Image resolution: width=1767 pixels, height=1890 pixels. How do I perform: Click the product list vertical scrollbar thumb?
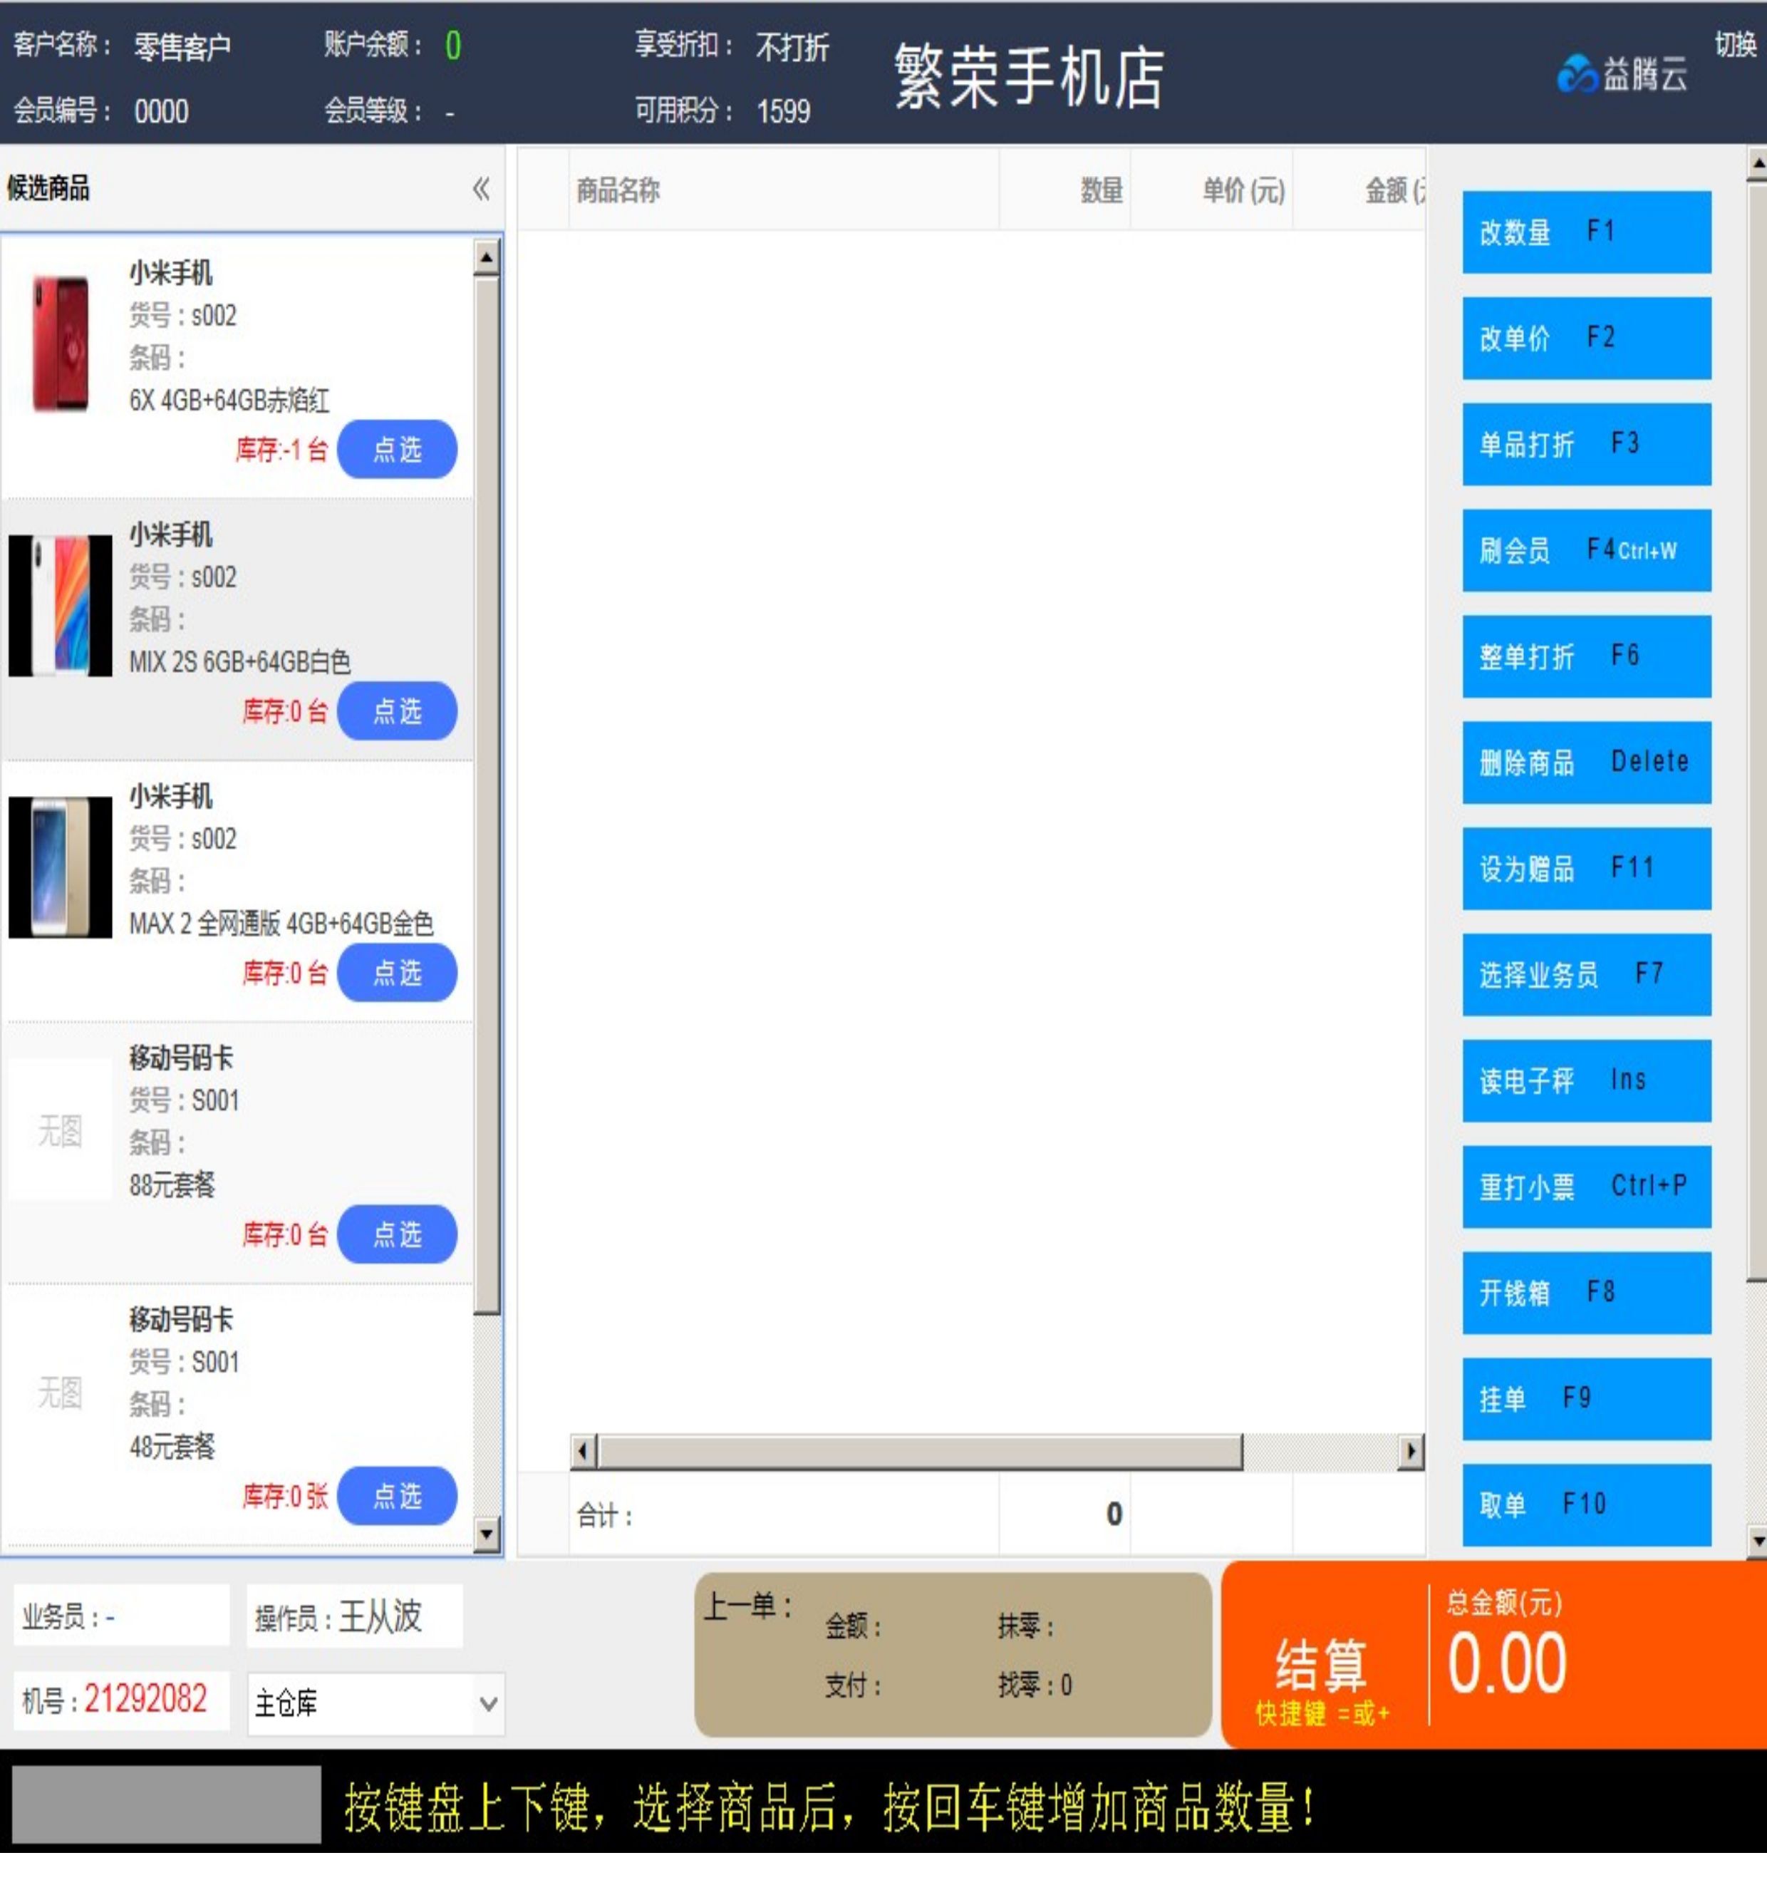click(x=487, y=795)
